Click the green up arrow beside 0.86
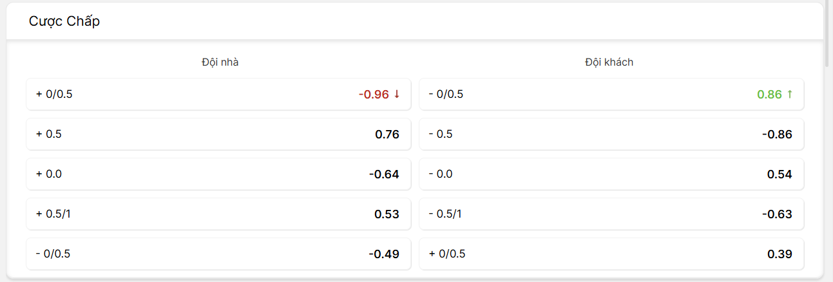 [790, 94]
